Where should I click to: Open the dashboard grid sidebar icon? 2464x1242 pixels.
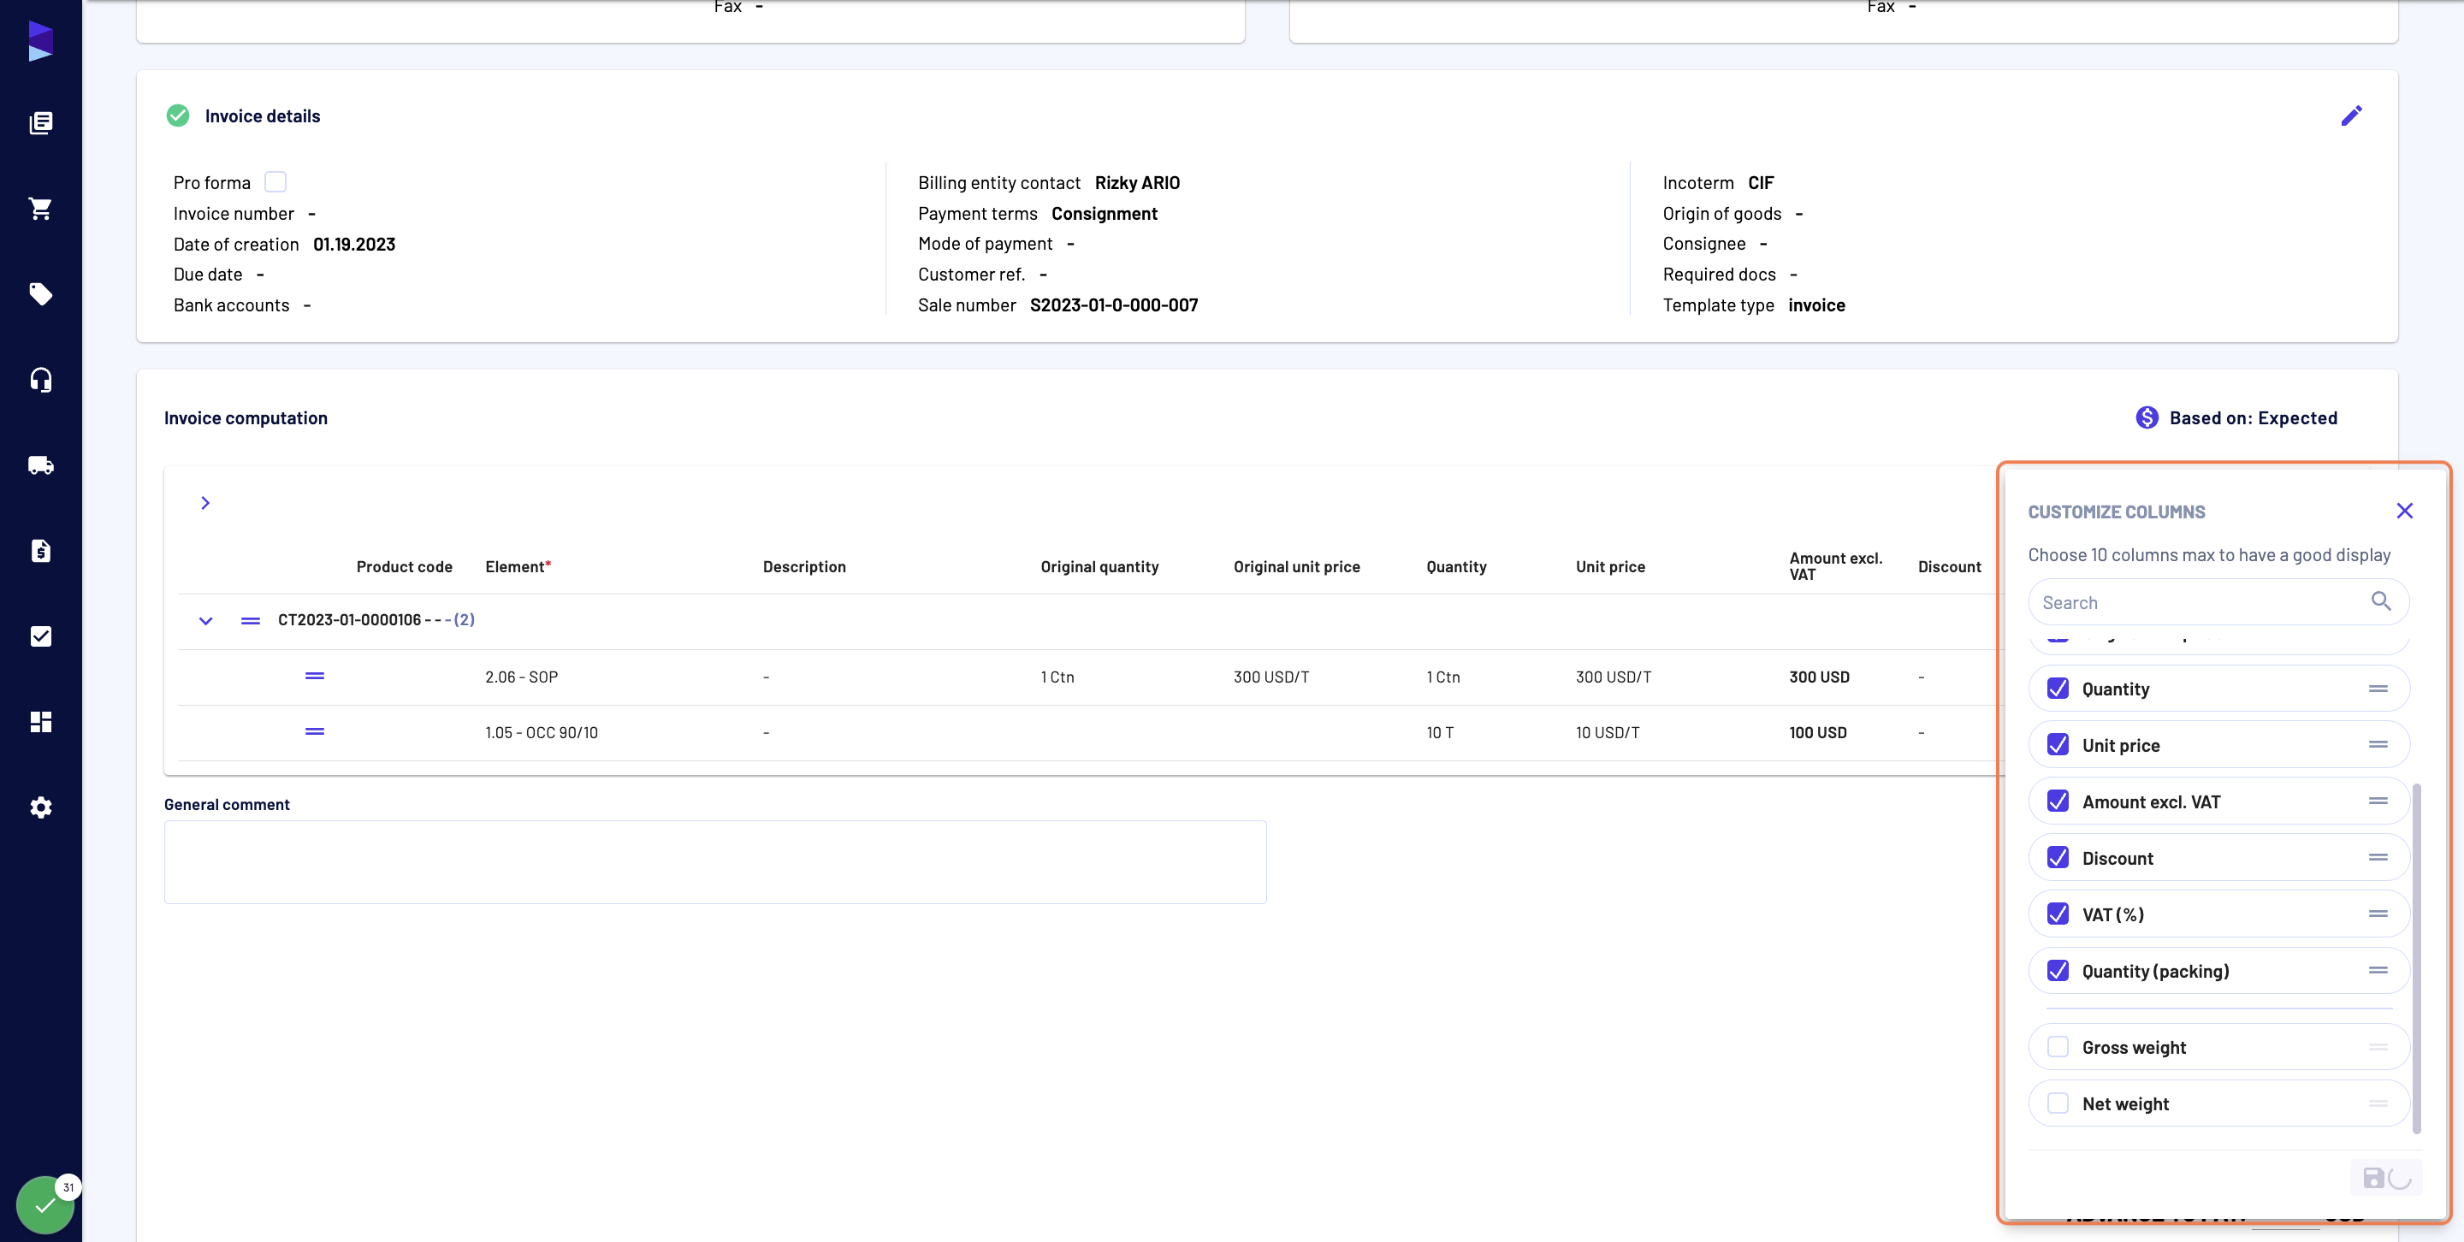pyautogui.click(x=40, y=722)
